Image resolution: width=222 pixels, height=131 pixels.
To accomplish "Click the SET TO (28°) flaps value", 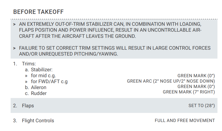I will [201, 106].
